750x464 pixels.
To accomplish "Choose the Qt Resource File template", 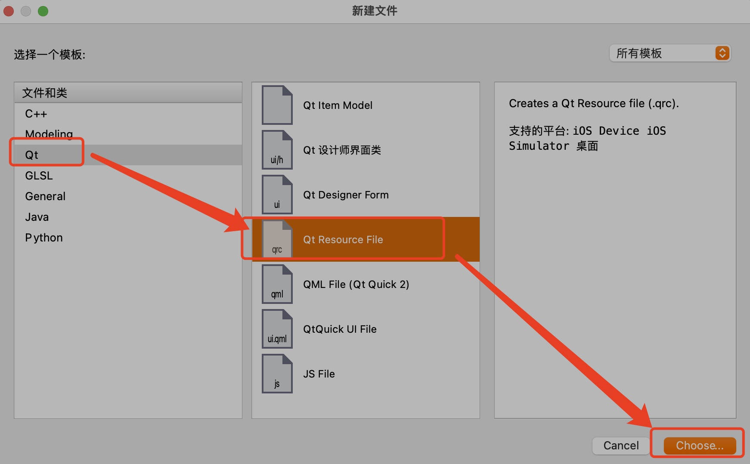I will tap(366, 239).
